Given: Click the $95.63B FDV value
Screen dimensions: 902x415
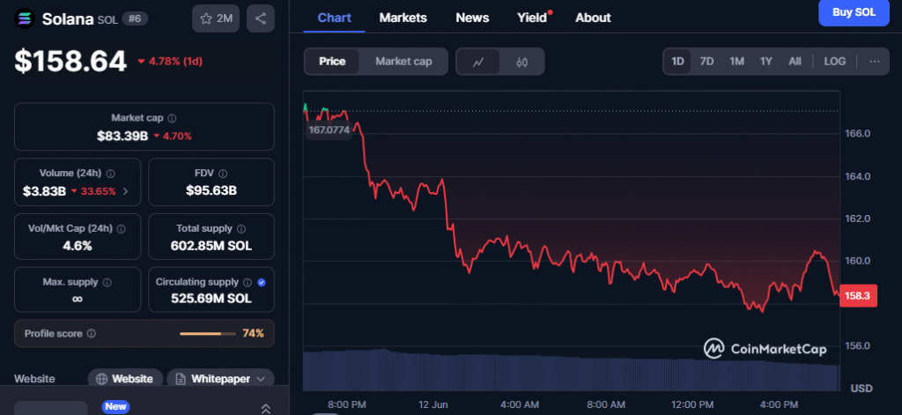Looking at the screenshot, I should coord(211,190).
